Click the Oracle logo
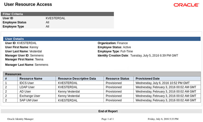This screenshot has height=122, width=203. pyautogui.click(x=186, y=5)
